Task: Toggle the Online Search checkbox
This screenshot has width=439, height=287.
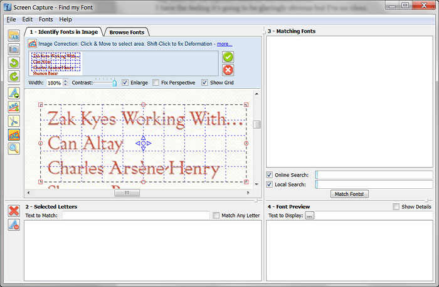Action: [269, 175]
